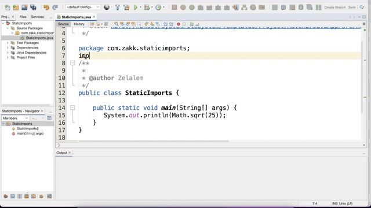
Task: Close the Output tab
Action: tap(70, 153)
